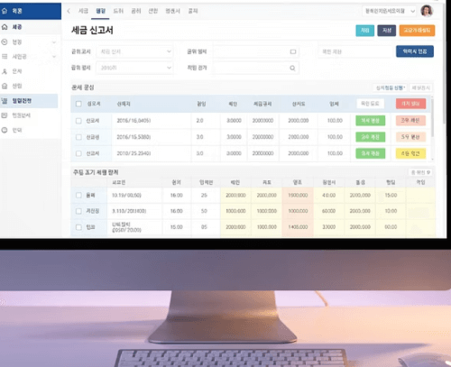Click the list icon on the highlighted sidebar row
The height and width of the screenshot is (367, 451).
click(5, 101)
